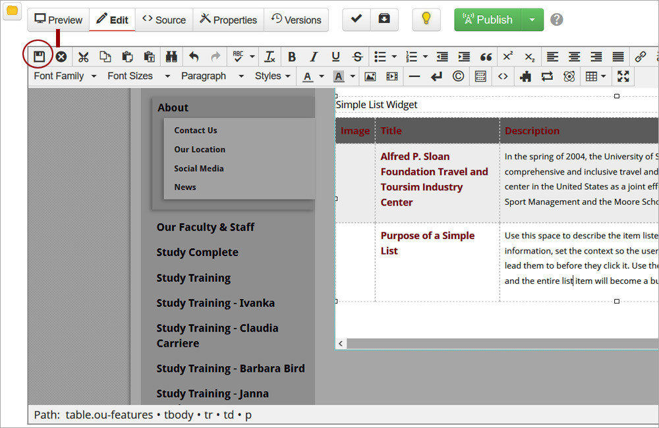Open the Paragraph format dropdown

211,76
